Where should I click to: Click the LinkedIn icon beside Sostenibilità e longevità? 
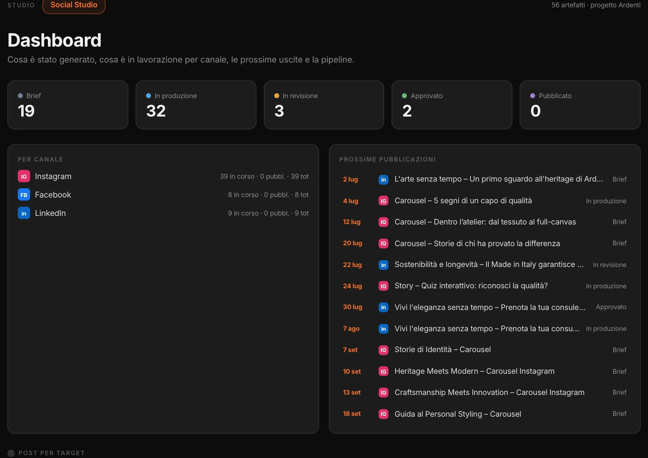383,265
